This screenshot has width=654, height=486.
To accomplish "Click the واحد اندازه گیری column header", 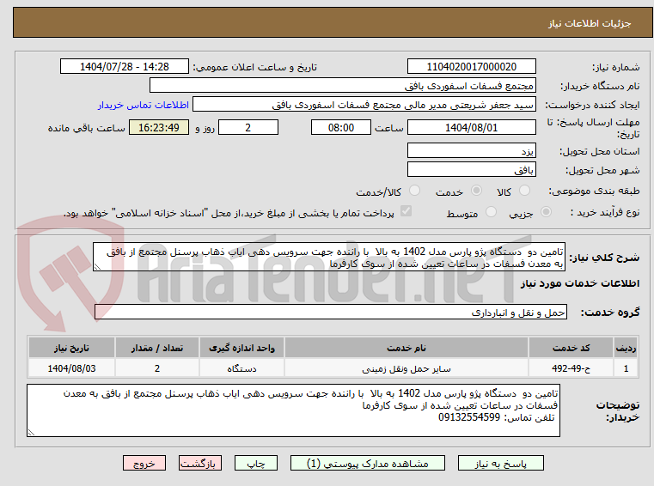I will (x=241, y=348).
